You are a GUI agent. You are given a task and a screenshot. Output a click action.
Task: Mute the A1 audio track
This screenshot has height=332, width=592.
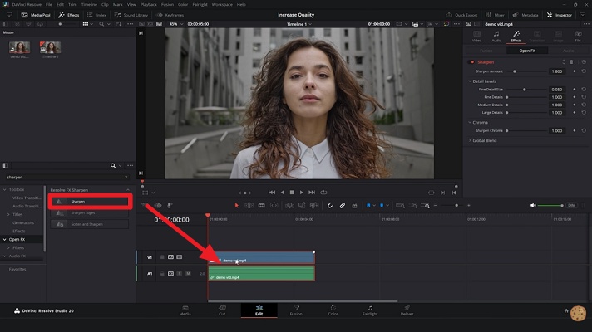tap(188, 274)
